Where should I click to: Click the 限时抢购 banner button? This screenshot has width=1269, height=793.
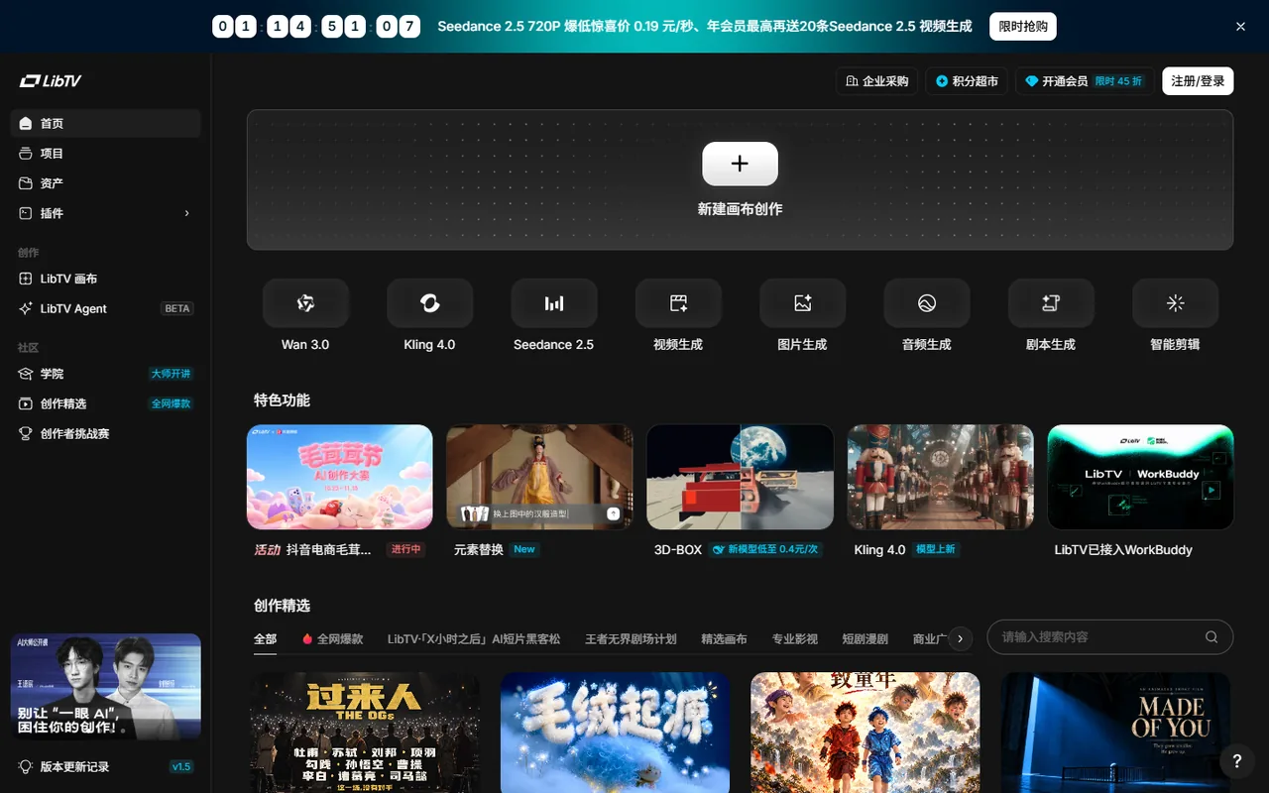point(1023,27)
